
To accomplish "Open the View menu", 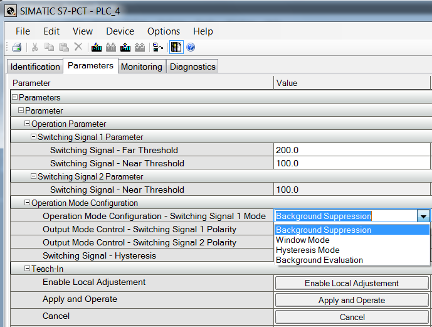I will 83,31.
